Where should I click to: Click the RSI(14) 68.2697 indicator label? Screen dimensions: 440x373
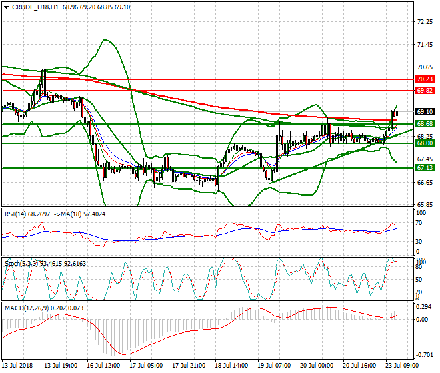point(27,214)
